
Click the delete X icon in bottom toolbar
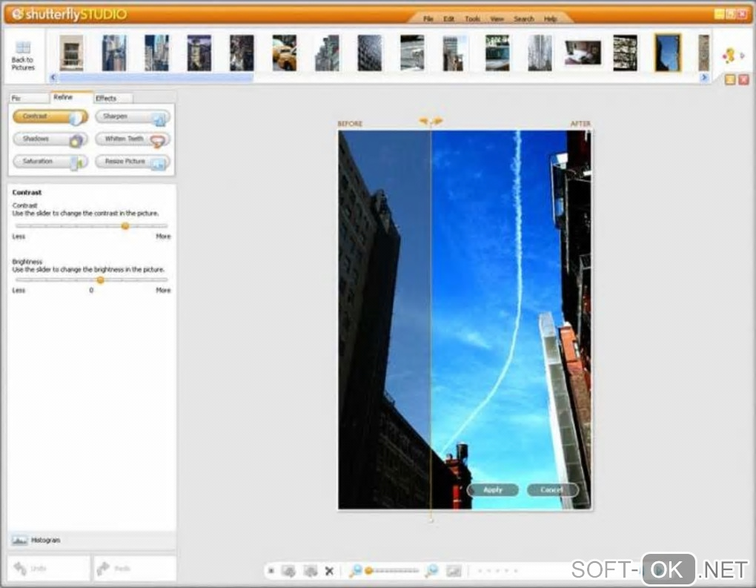pos(329,571)
